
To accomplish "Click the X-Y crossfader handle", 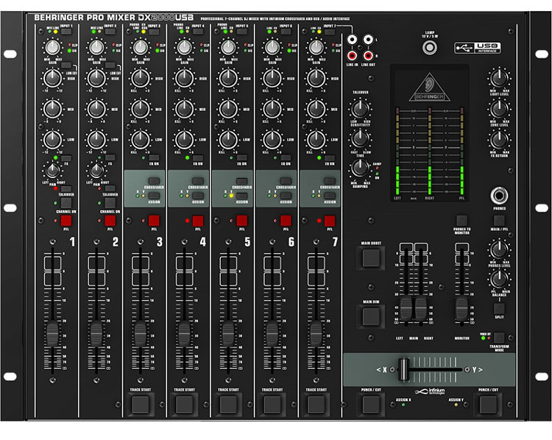I will tap(403, 369).
